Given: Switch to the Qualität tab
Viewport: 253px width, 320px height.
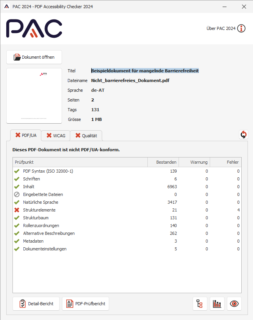Looking at the screenshot, I should [86, 136].
